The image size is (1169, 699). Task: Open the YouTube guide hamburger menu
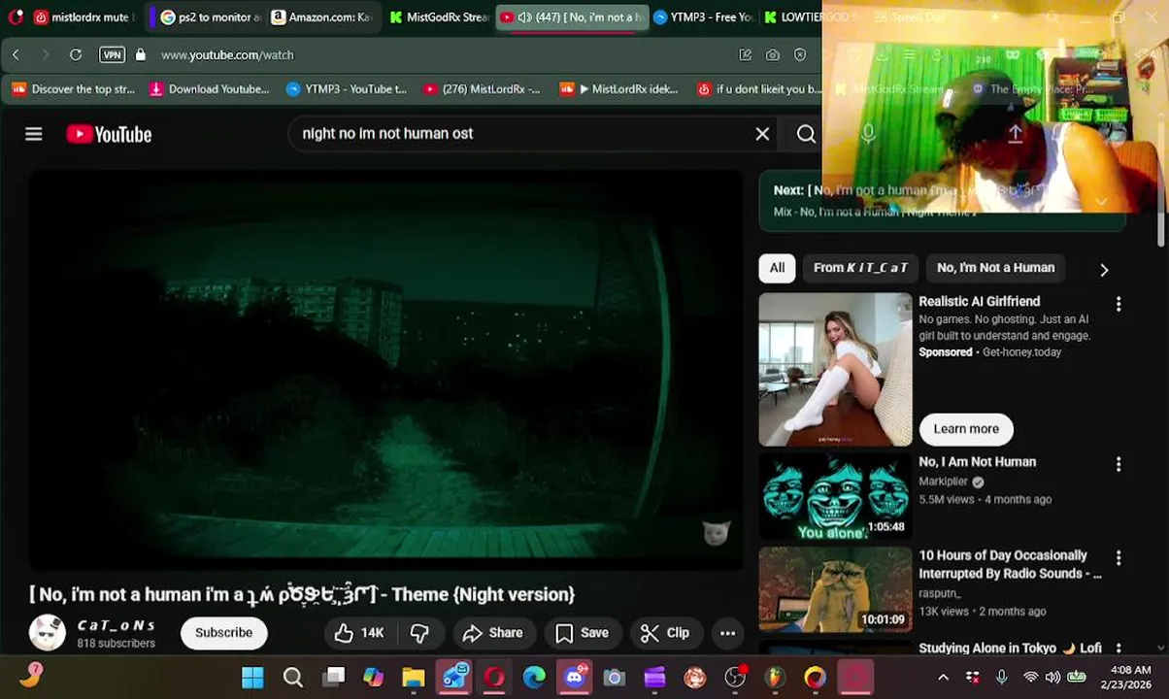click(34, 134)
